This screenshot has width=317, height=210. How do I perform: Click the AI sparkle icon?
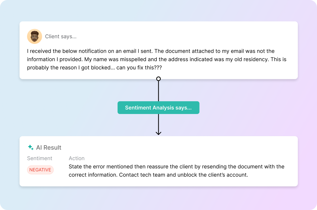[31, 147]
